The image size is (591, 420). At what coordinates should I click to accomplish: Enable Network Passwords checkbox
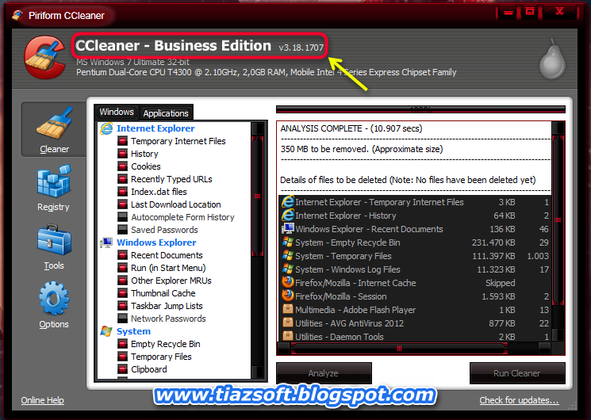[x=122, y=319]
